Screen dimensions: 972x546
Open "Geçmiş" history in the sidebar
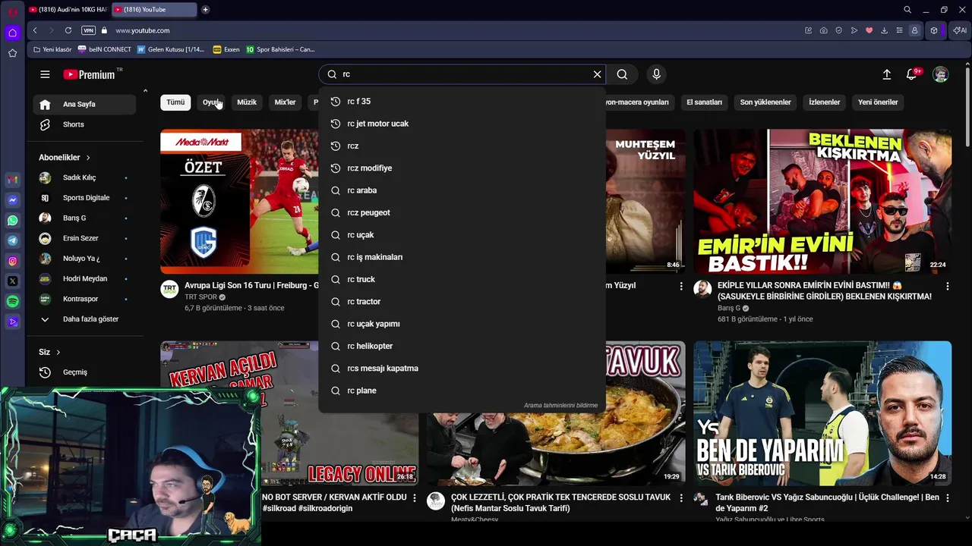click(84, 372)
